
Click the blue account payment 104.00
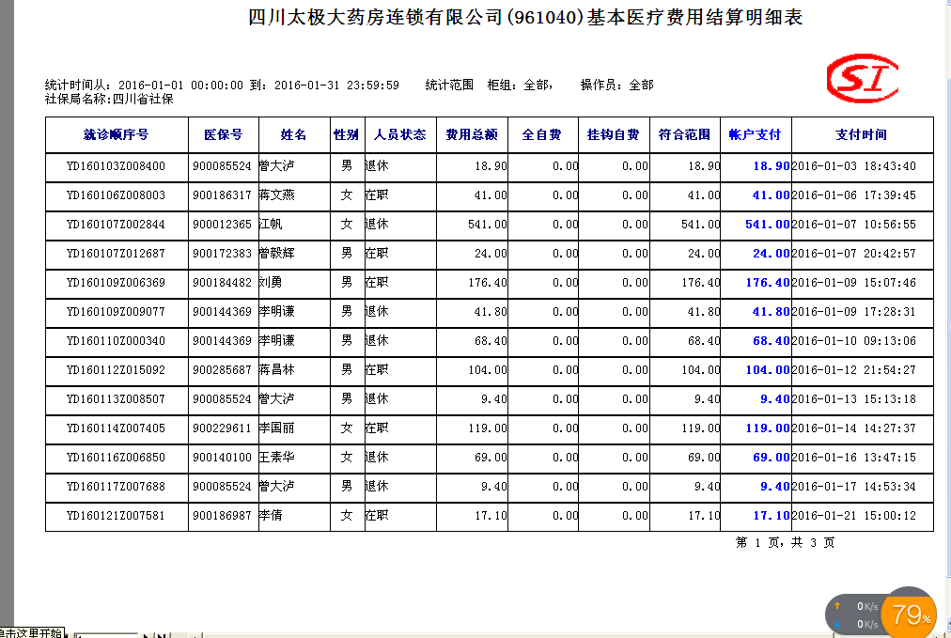point(767,370)
